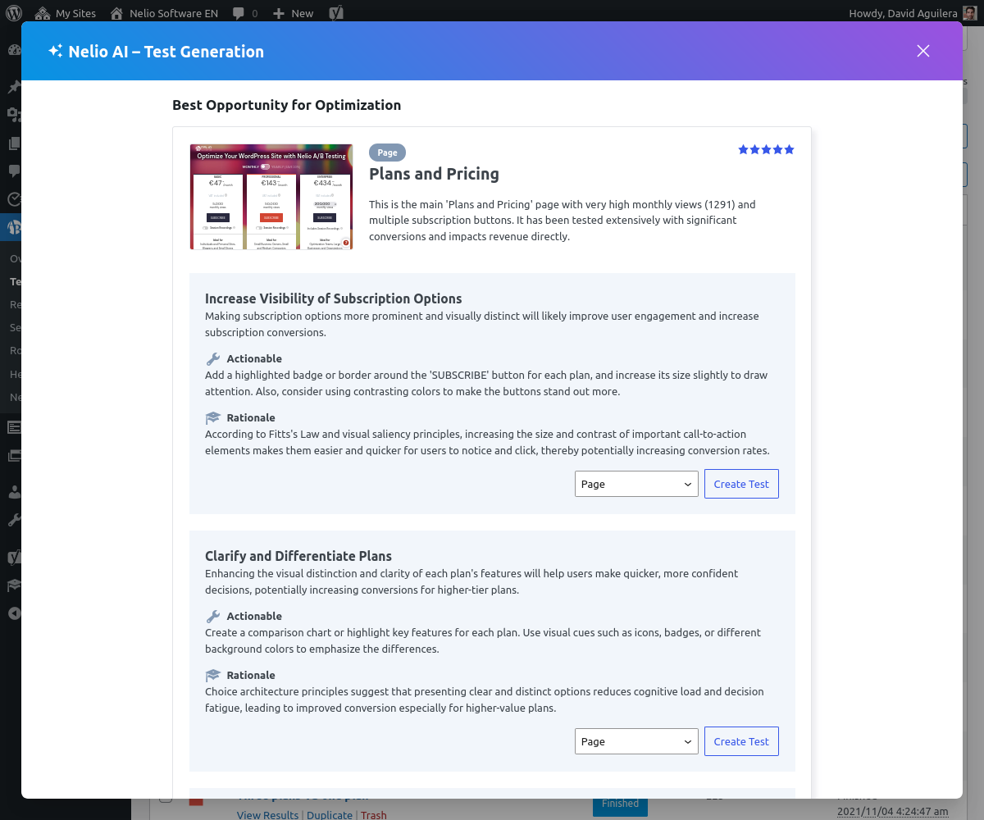Open Page dropdown in Increase Visibility card

(x=636, y=484)
